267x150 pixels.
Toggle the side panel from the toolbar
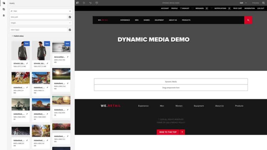78,3
